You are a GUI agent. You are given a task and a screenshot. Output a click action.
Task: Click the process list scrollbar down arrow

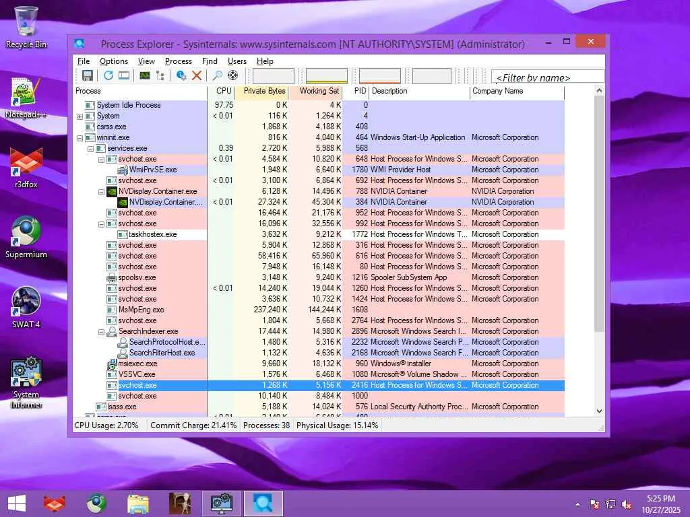599,411
